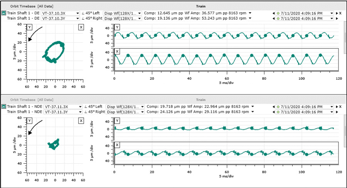Select the lower Orbit Timebase [All Data] title

click(x=32, y=100)
